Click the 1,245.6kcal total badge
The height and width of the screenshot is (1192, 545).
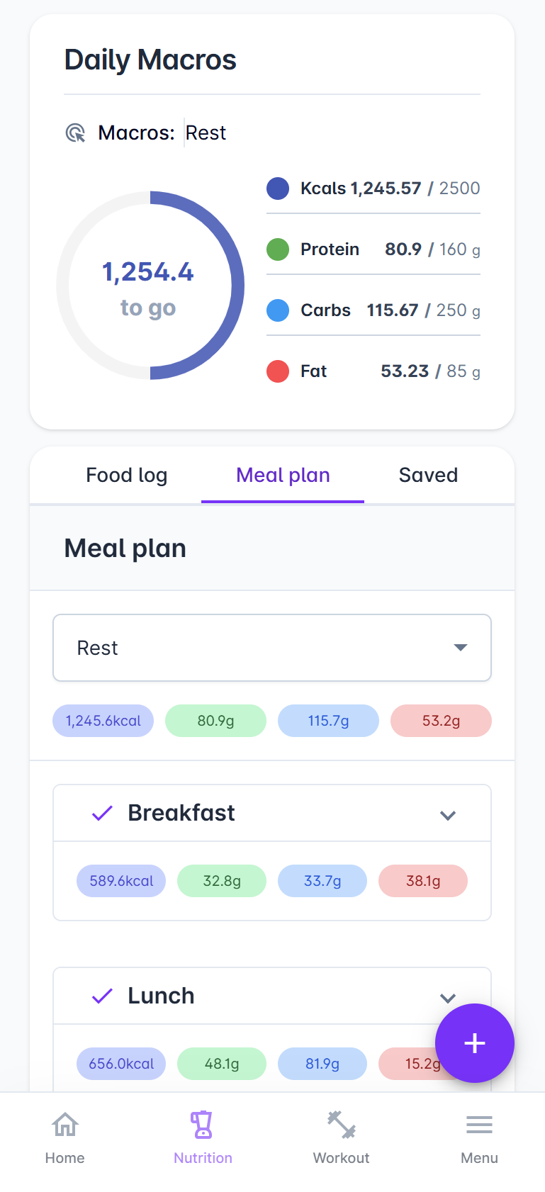[x=103, y=721]
